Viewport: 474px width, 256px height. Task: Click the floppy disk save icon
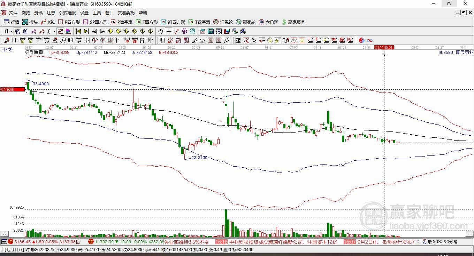tap(227, 31)
